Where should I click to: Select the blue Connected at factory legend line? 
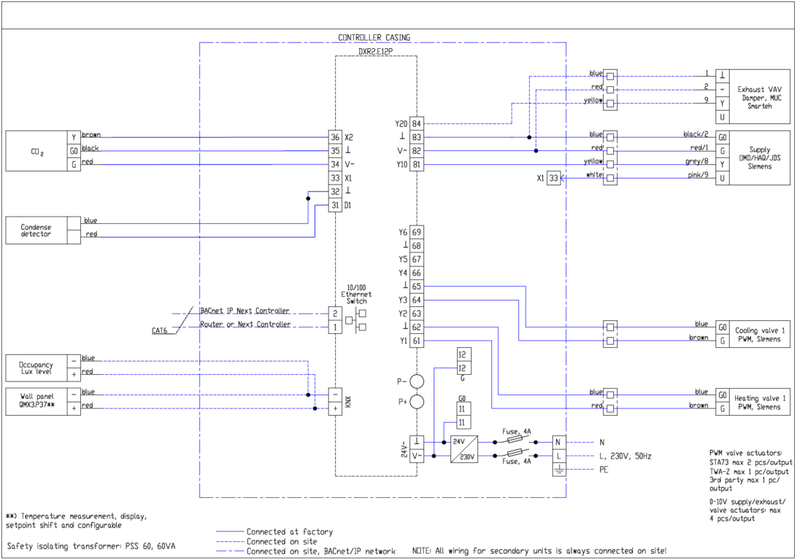(x=231, y=532)
